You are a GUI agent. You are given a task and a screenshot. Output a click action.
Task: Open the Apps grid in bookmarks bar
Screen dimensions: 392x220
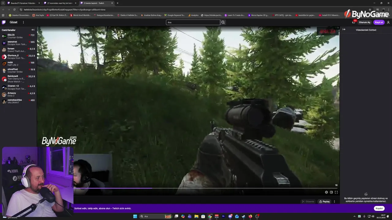point(3,15)
